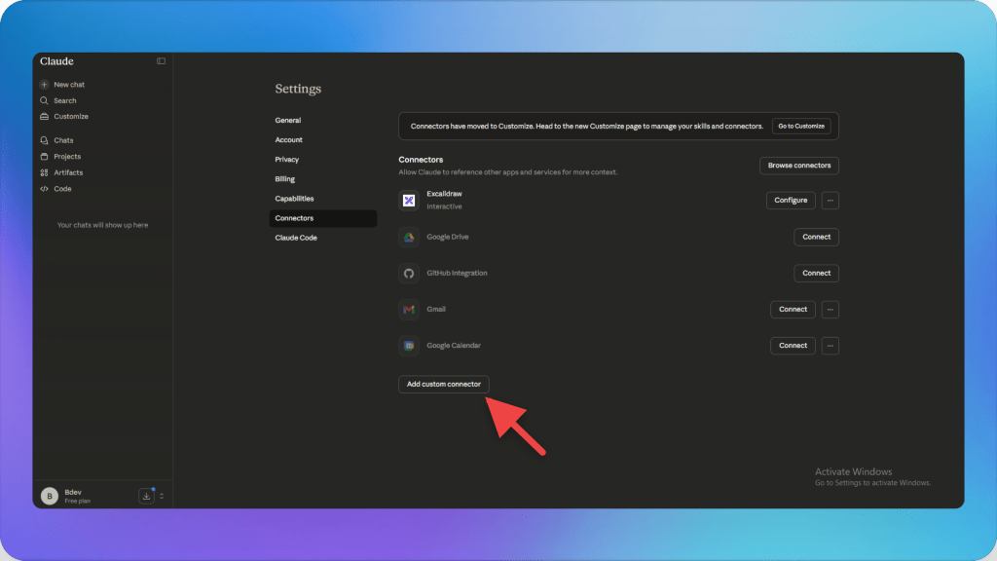Expand the Bdev account menu
Viewport: 997px width, 561px height.
pyautogui.click(x=162, y=495)
